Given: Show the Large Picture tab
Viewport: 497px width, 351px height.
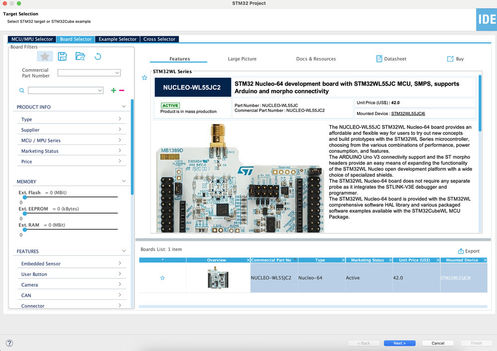Looking at the screenshot, I should pyautogui.click(x=242, y=59).
